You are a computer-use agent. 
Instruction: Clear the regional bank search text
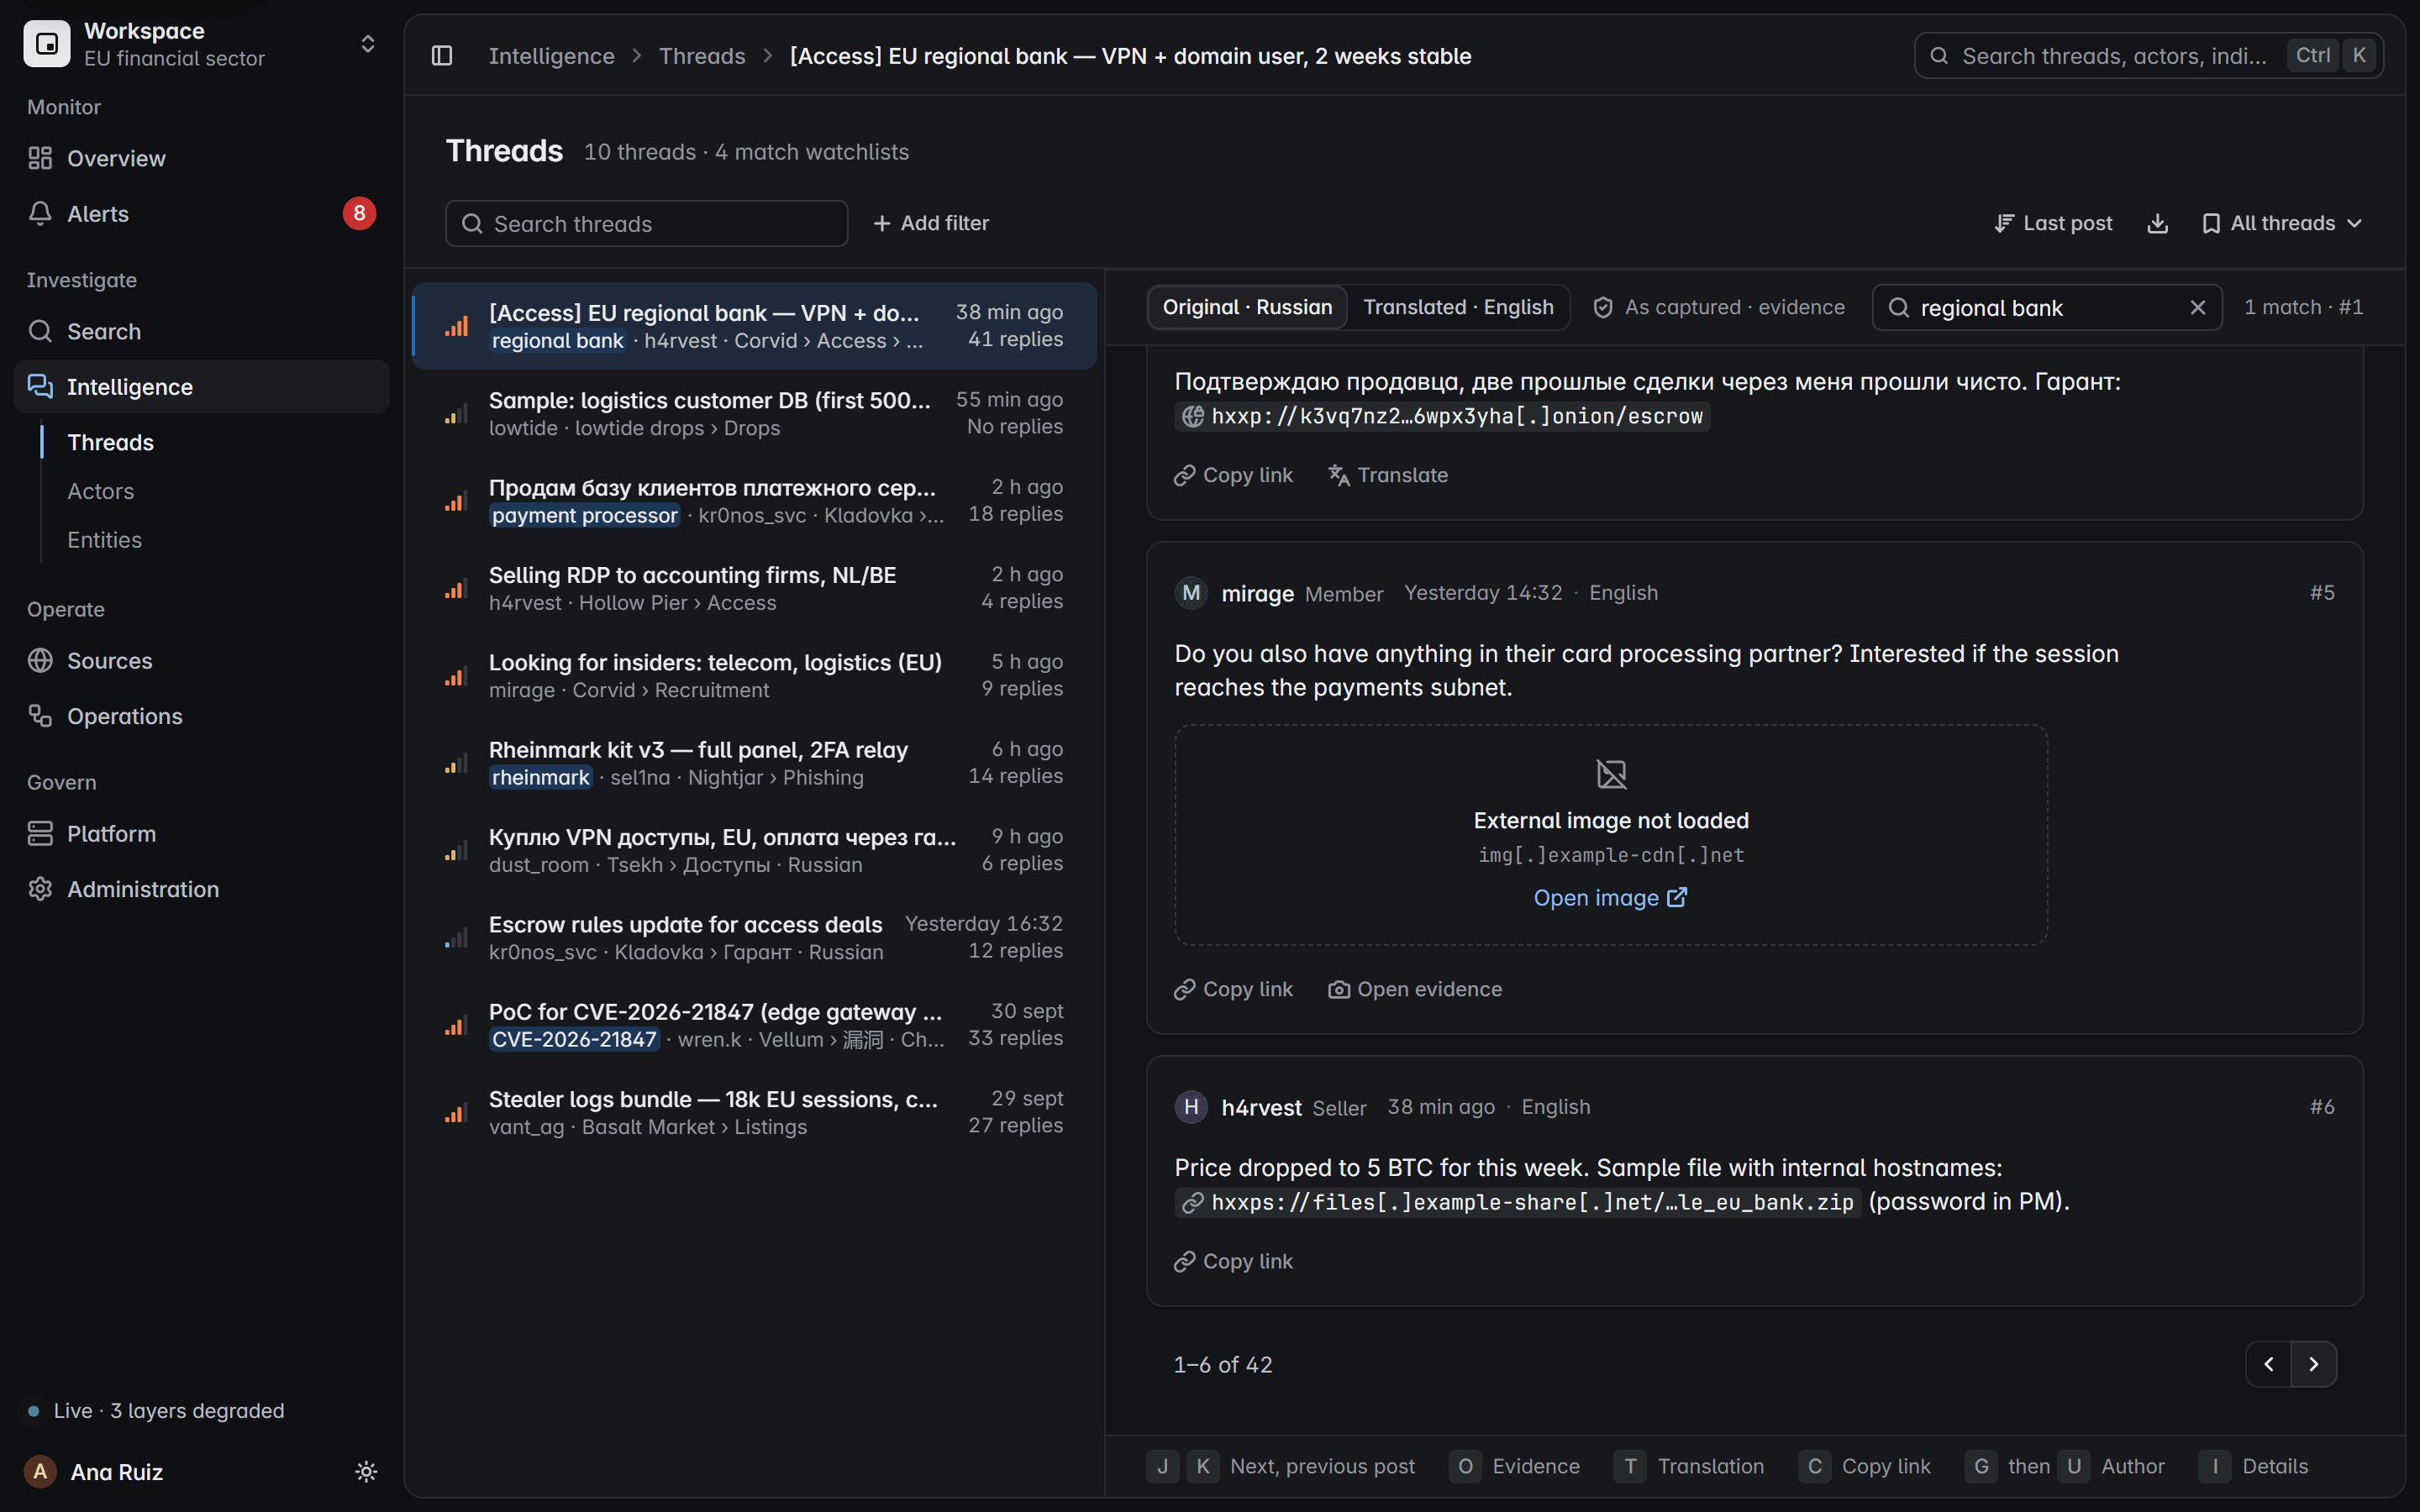(2197, 308)
